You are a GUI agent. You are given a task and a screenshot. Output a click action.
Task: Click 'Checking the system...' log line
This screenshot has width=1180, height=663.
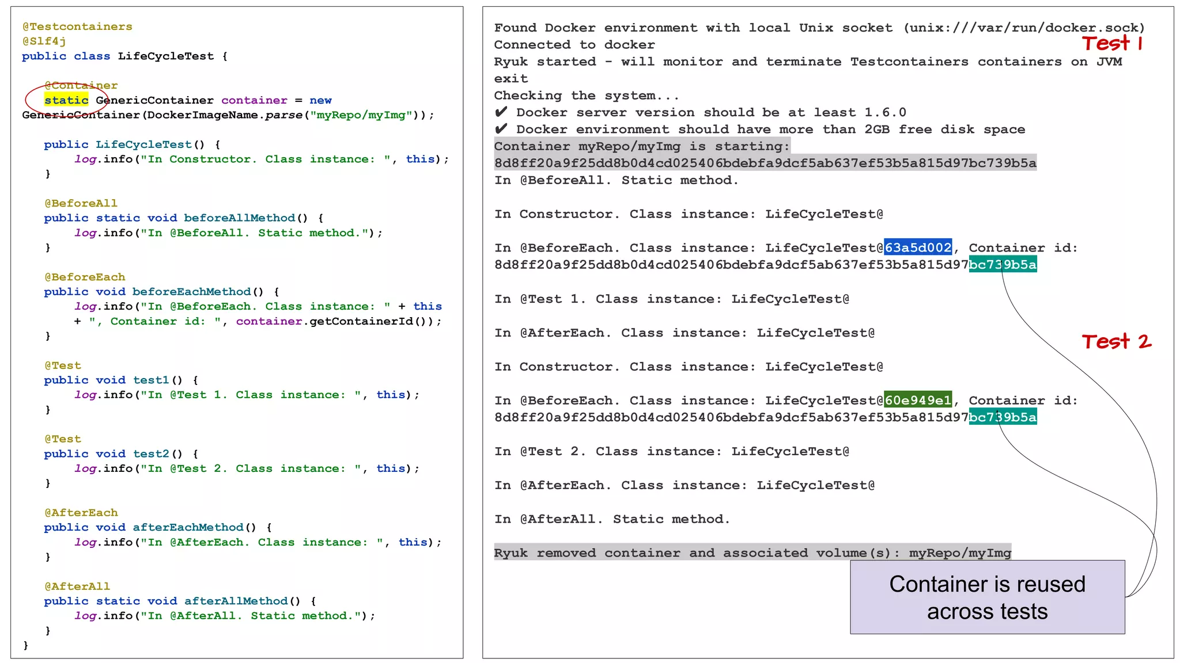(587, 96)
